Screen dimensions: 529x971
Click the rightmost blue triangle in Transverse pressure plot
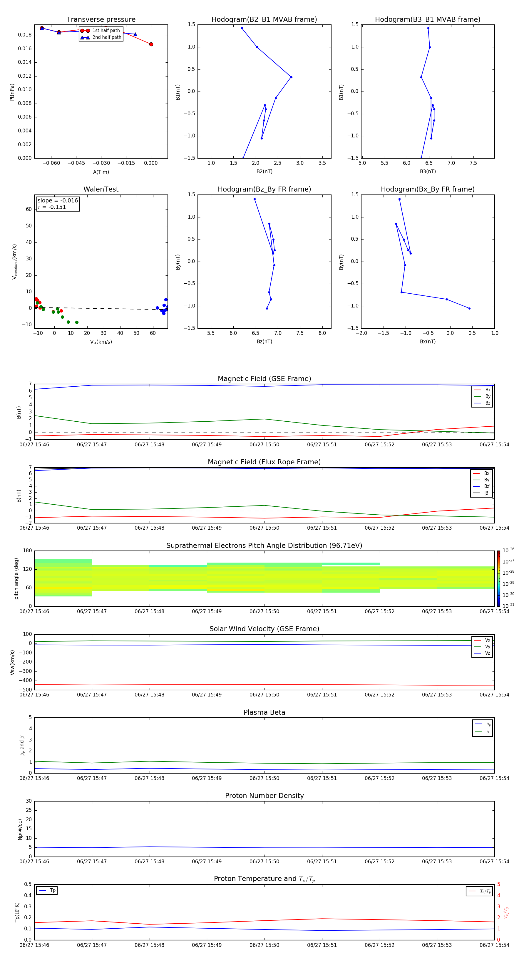click(135, 34)
